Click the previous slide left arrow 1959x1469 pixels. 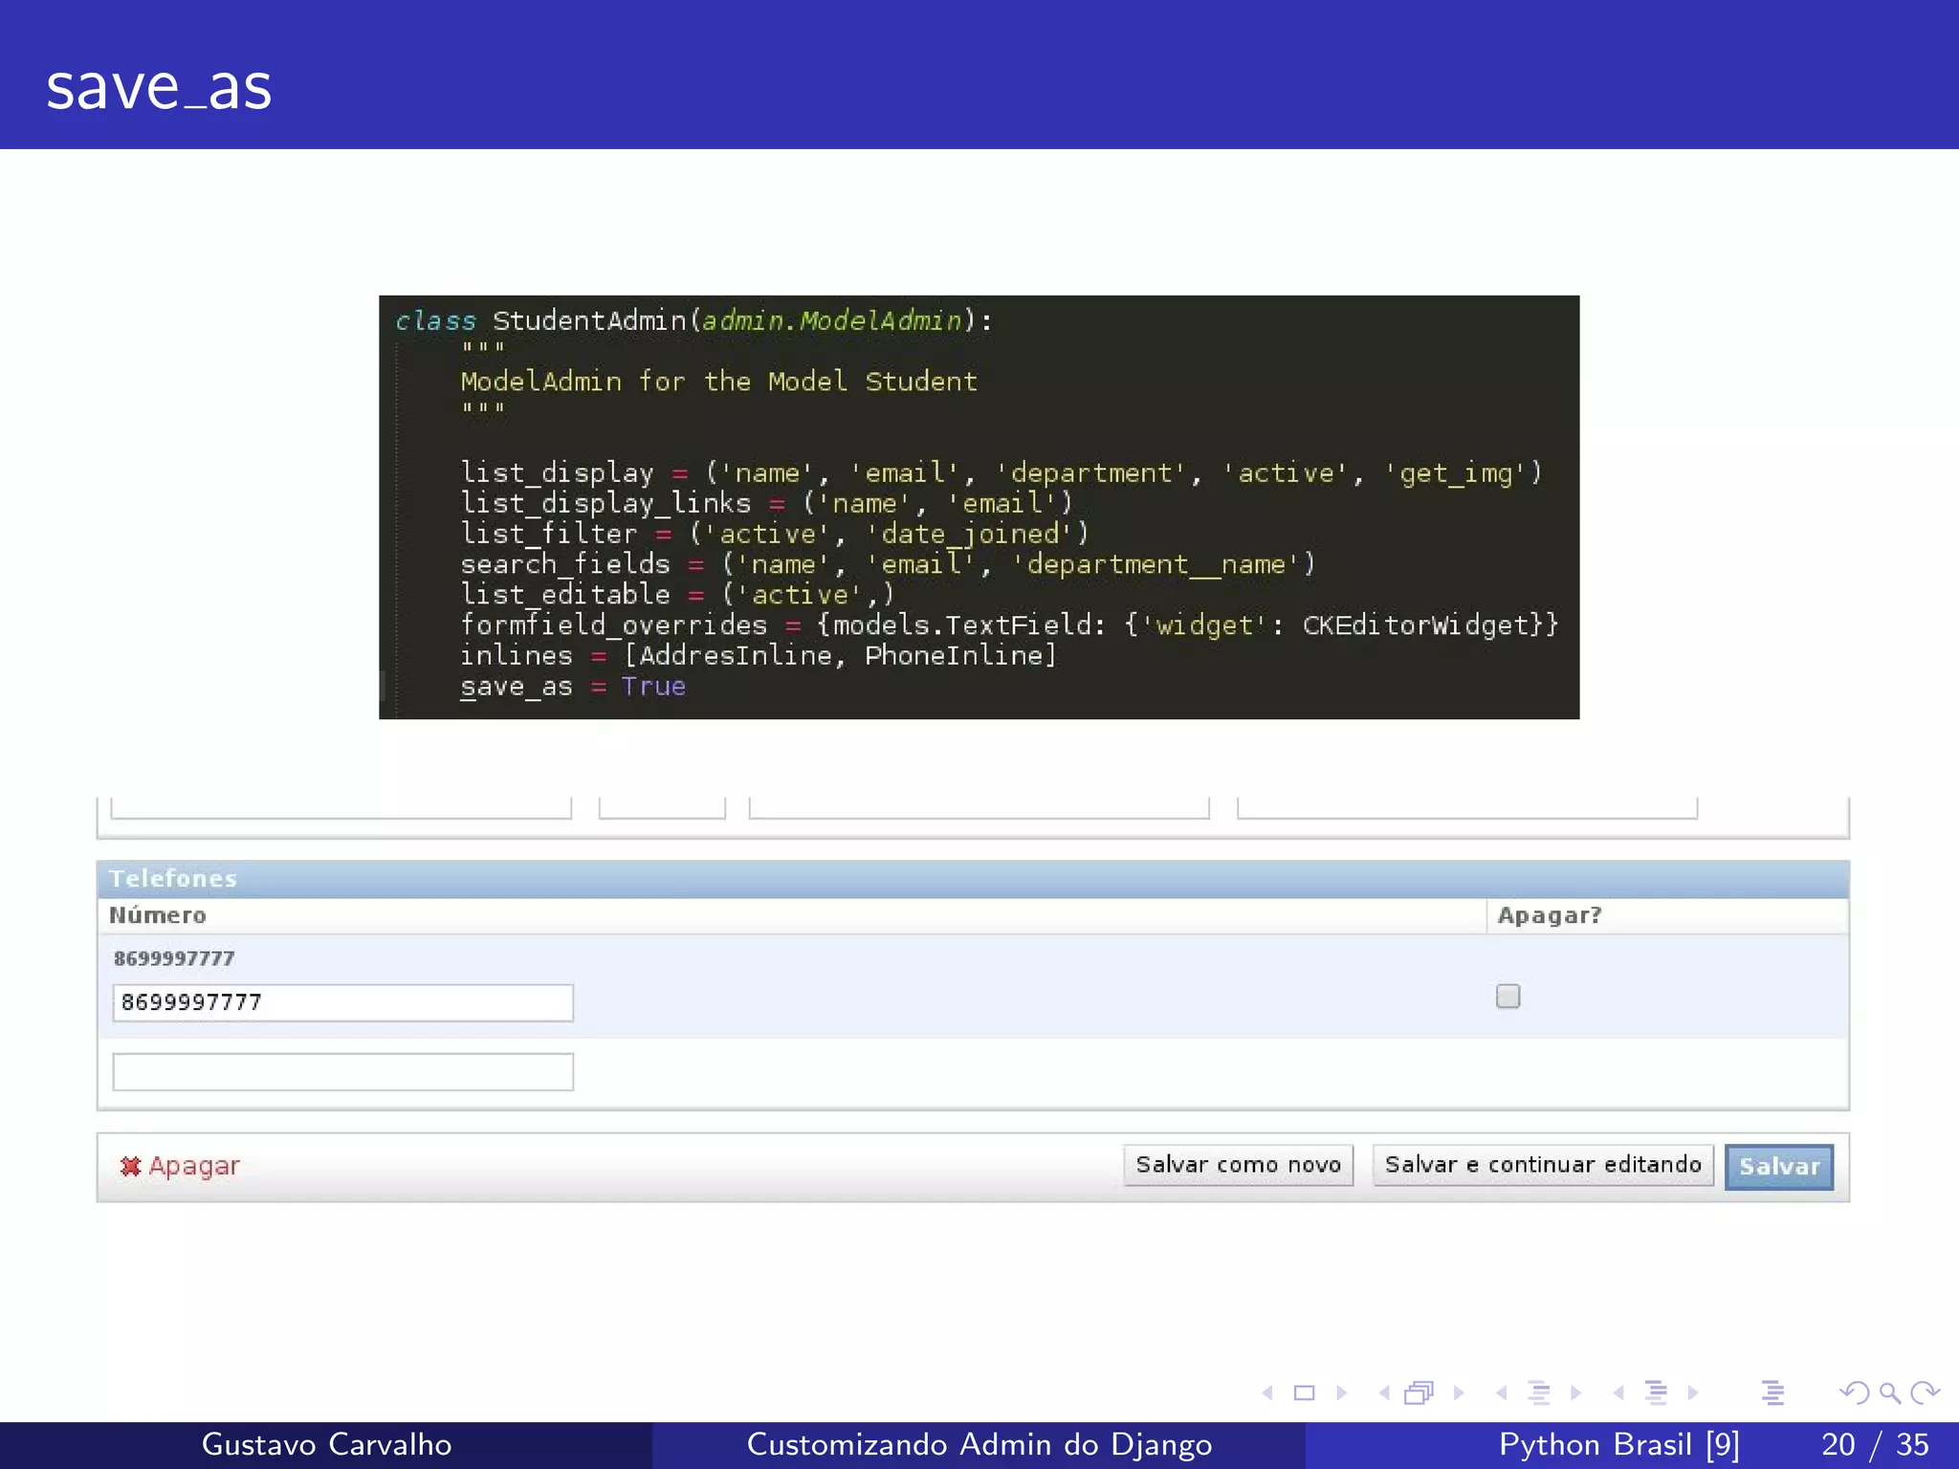click(x=1267, y=1392)
